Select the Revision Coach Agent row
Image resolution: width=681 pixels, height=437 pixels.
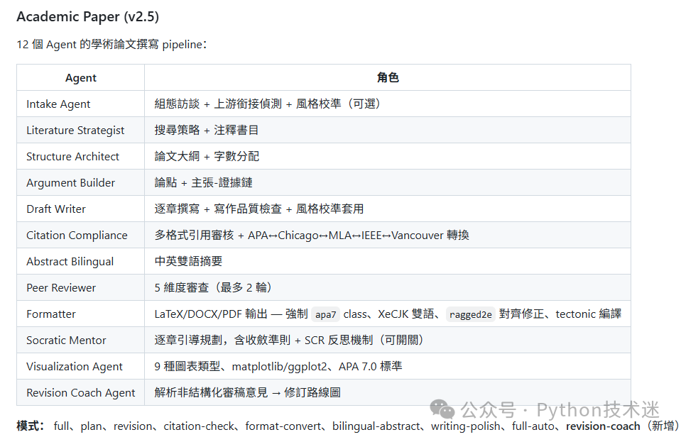pos(80,392)
